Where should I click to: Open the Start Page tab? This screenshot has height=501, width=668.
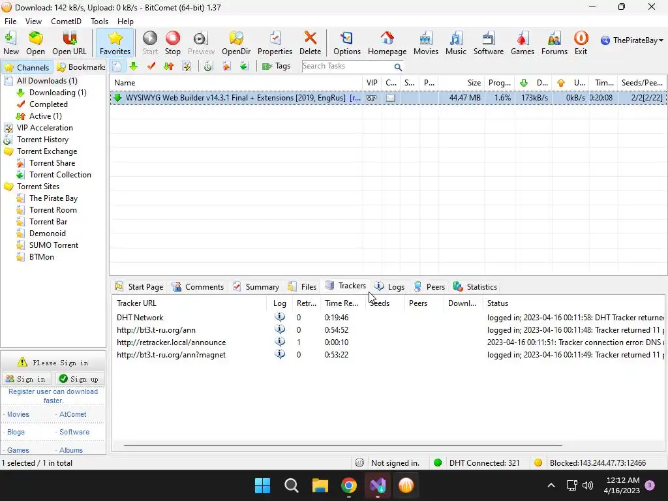tap(140, 287)
